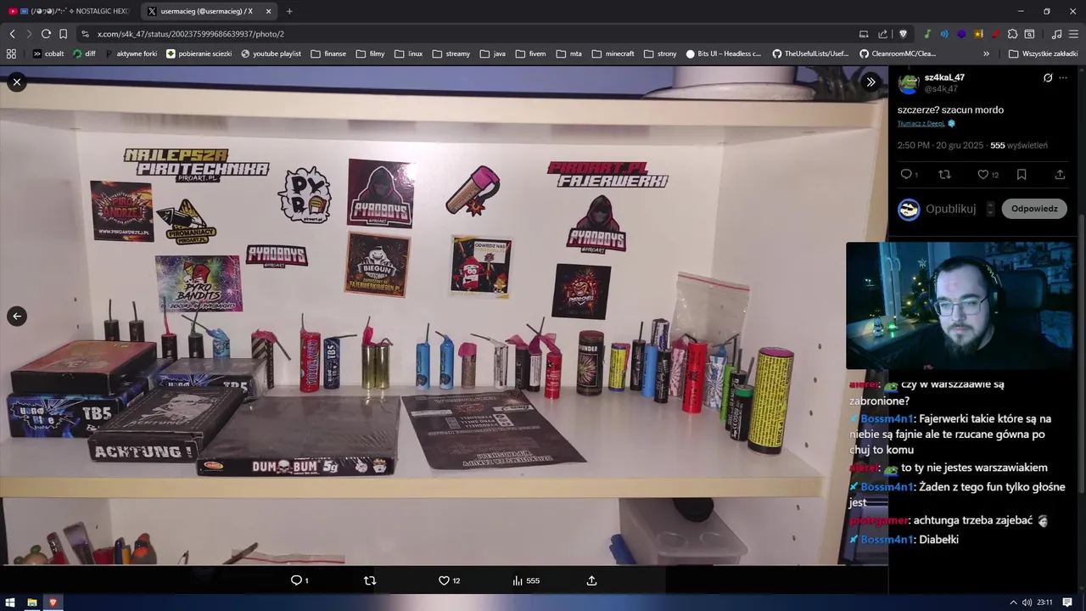
Task: Click the Grok icon beside tweet author
Action: click(x=1048, y=78)
